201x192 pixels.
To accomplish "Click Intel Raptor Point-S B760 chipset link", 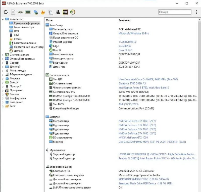I will tap(143, 88).
